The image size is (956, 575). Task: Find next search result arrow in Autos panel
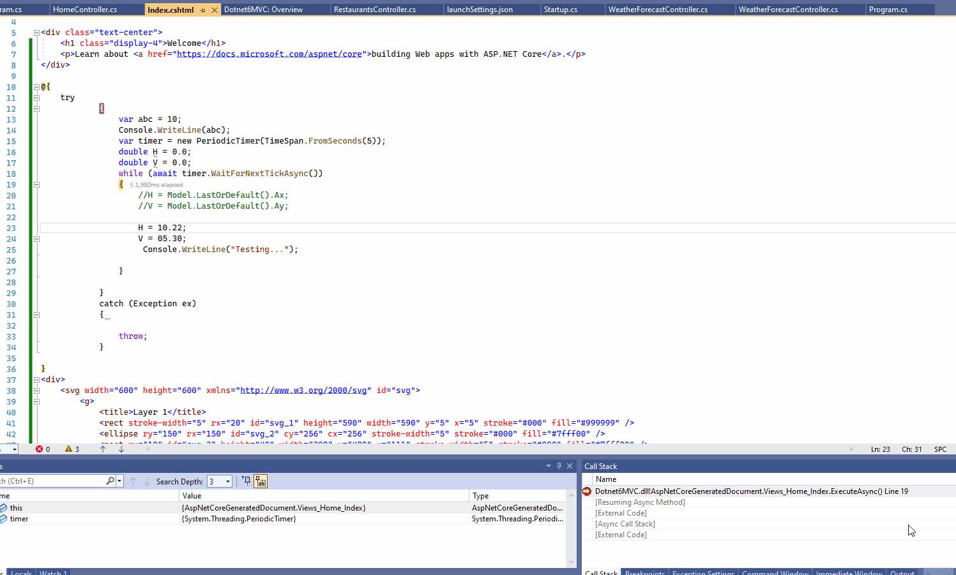point(147,481)
